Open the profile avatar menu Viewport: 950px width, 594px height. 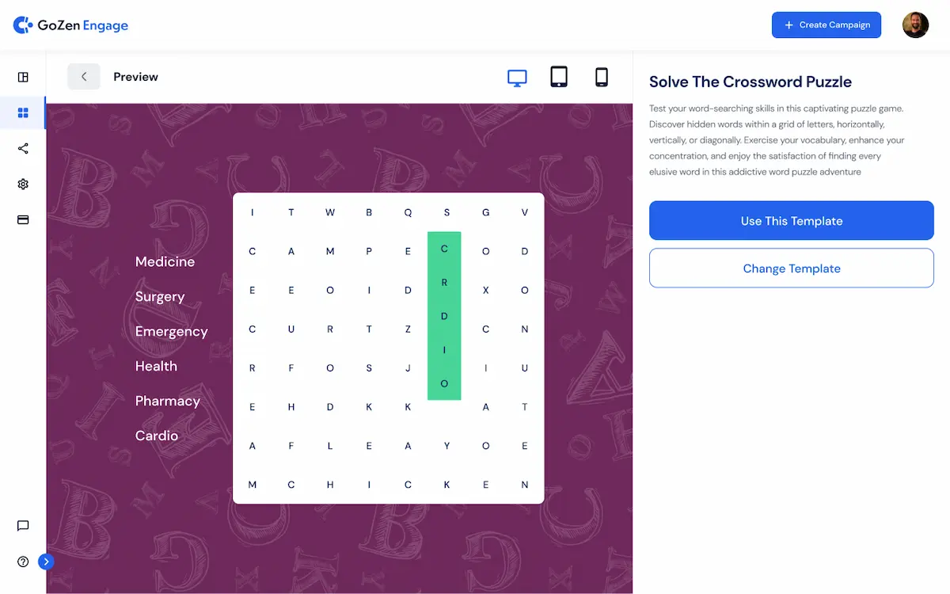coord(915,25)
